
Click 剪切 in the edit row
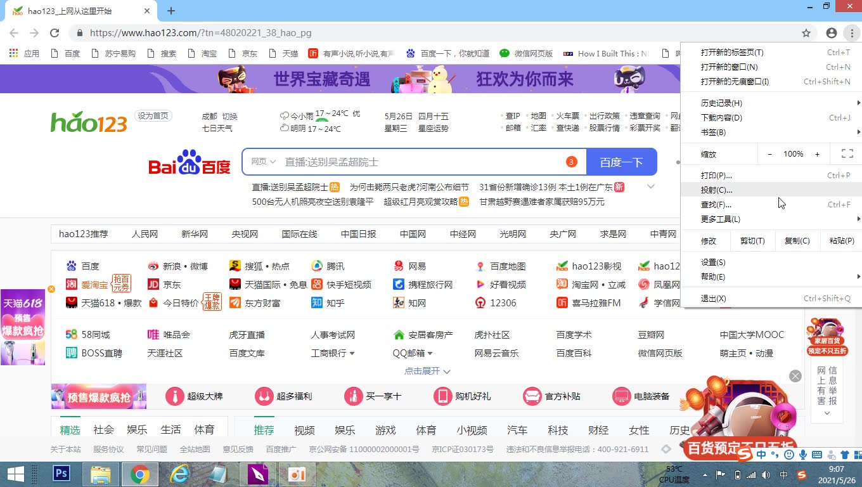pos(752,240)
